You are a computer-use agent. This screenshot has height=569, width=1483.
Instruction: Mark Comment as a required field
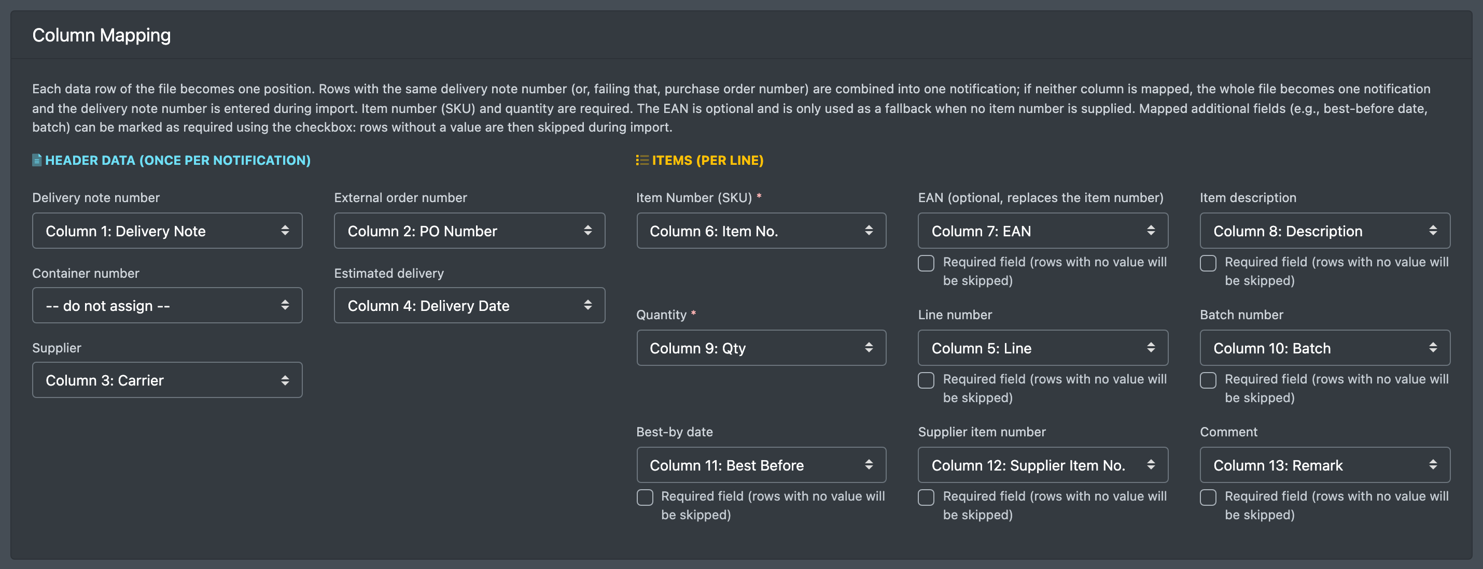pyautogui.click(x=1208, y=497)
